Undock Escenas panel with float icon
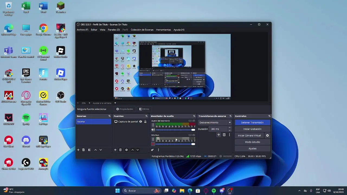The height and width of the screenshot is (195, 347). [x=110, y=116]
